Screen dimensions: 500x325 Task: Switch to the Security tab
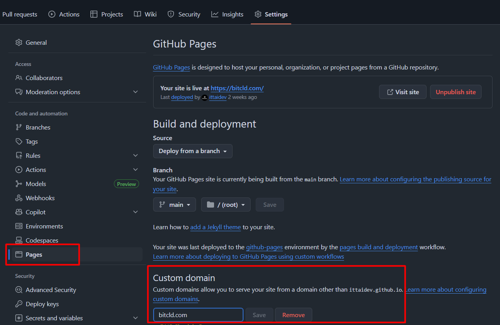[183, 14]
